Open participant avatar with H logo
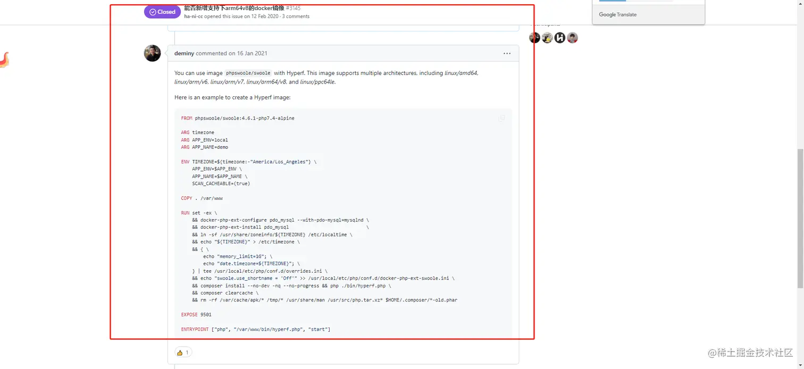Viewport: 804px width, 369px height. coord(560,38)
